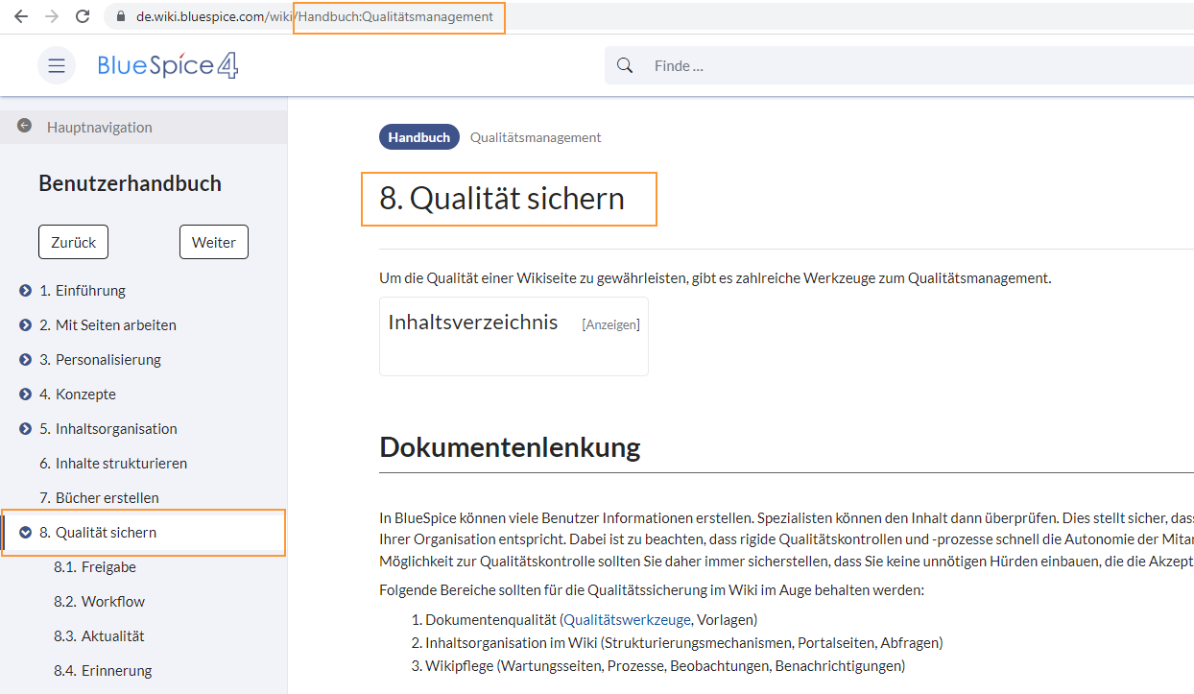Expand chapter 1. Einführung chevron
This screenshot has height=694, width=1194.
tap(26, 290)
